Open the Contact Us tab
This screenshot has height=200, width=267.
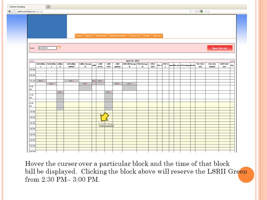[135, 36]
